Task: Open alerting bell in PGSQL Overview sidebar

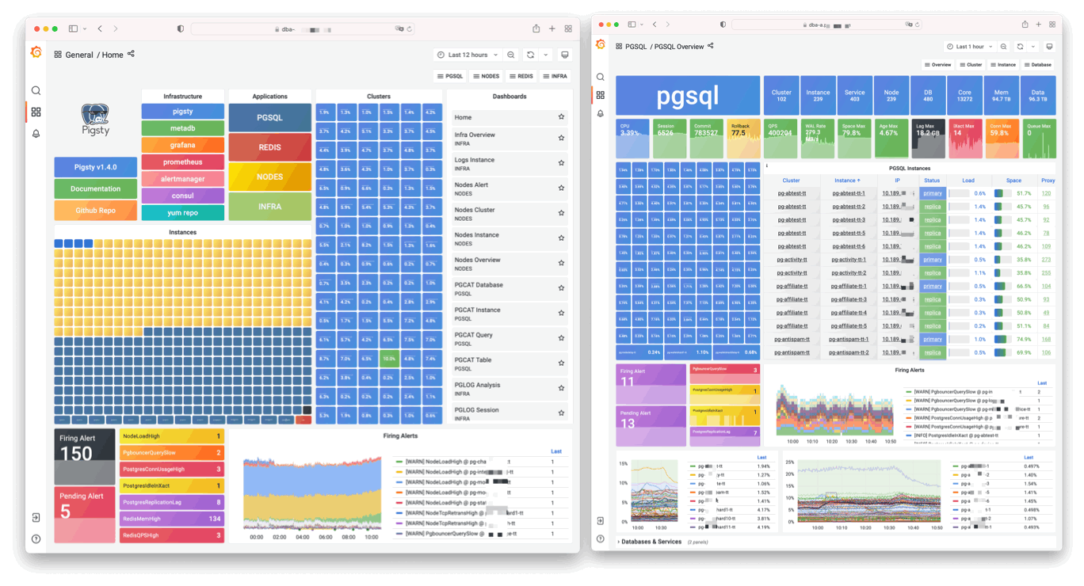Action: coord(600,114)
